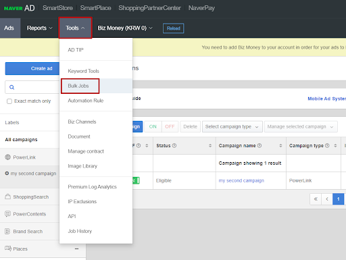Open SmartStore link in top bar
The height and width of the screenshot is (260, 346).
57,8
